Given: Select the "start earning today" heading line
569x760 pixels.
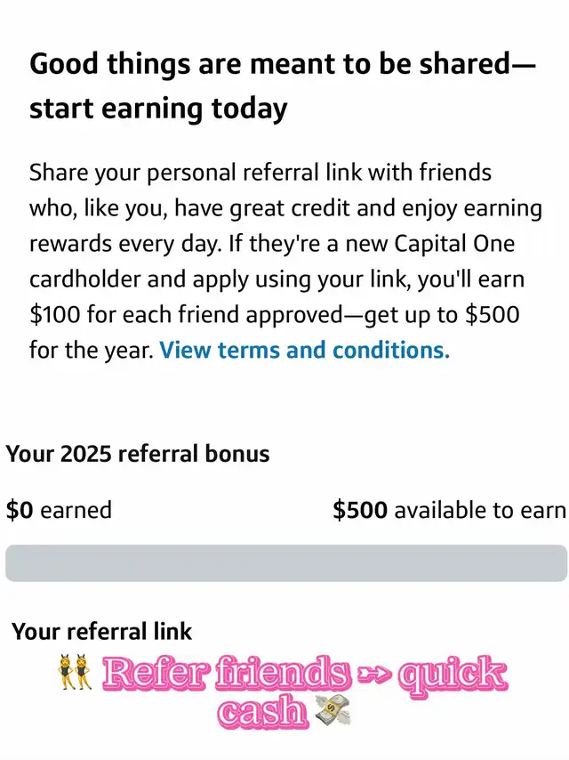Looking at the screenshot, I should pos(158,109).
